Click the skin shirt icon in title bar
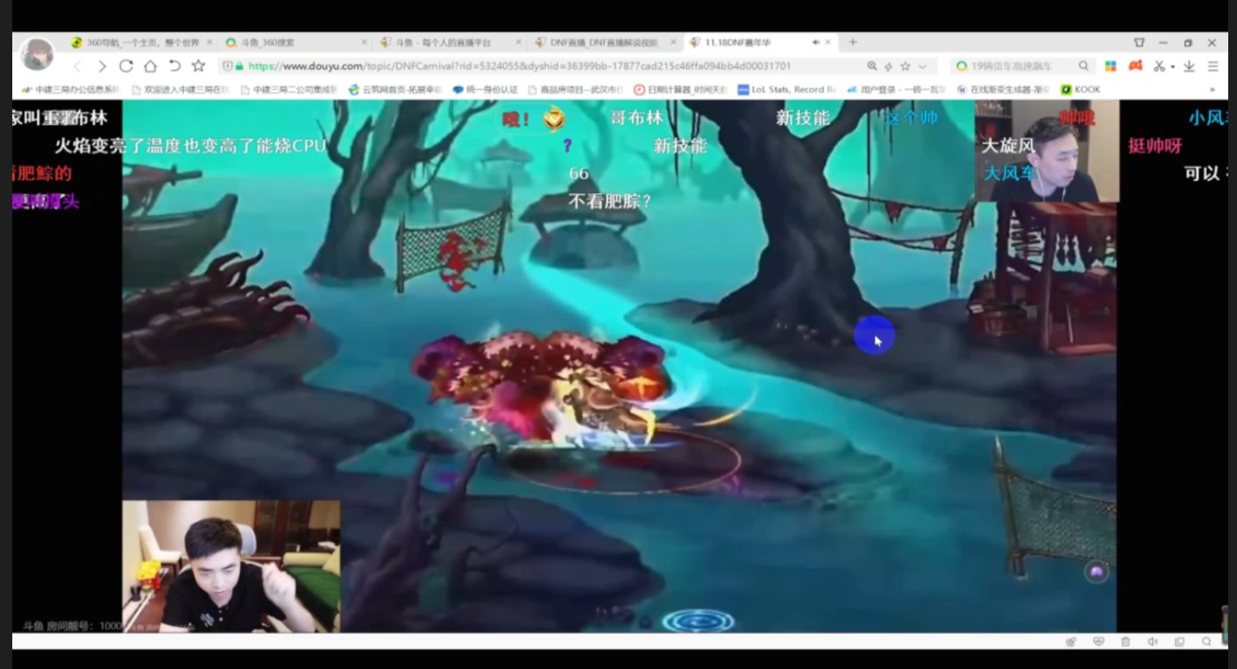Viewport: 1237px width, 669px height. (x=1139, y=42)
